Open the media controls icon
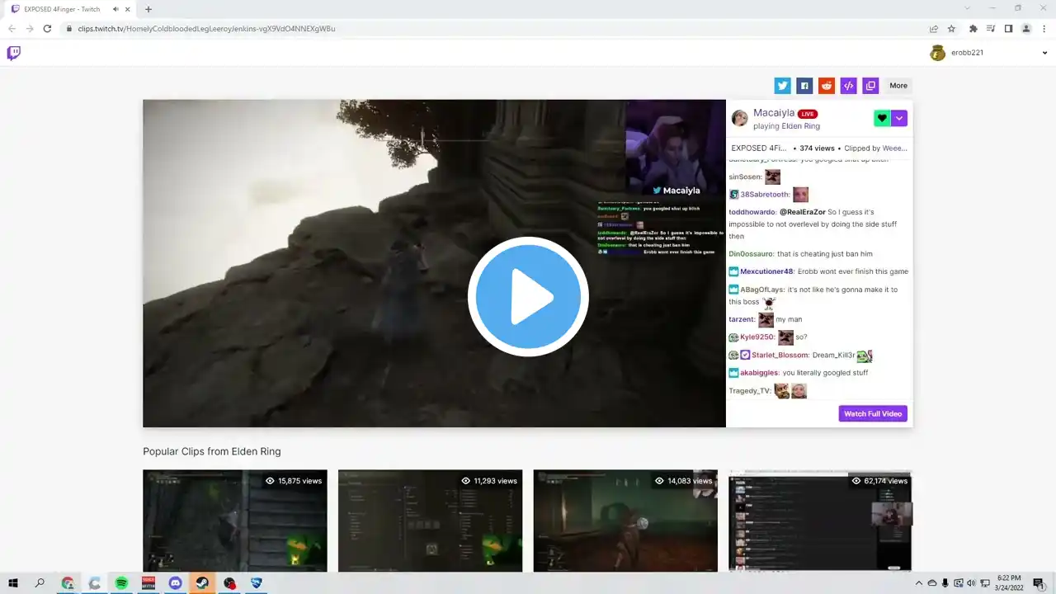1056x594 pixels. click(991, 29)
